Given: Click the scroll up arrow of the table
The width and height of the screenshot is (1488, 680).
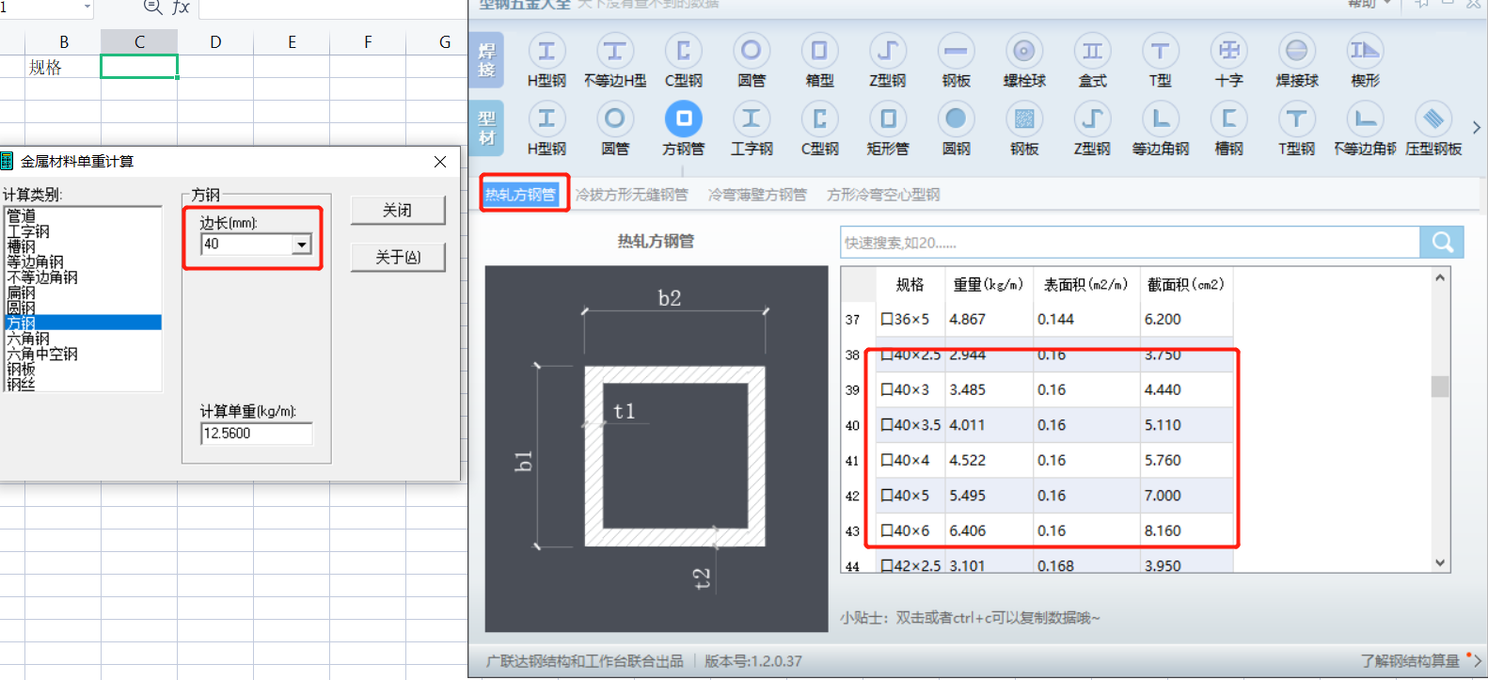Looking at the screenshot, I should pyautogui.click(x=1440, y=277).
